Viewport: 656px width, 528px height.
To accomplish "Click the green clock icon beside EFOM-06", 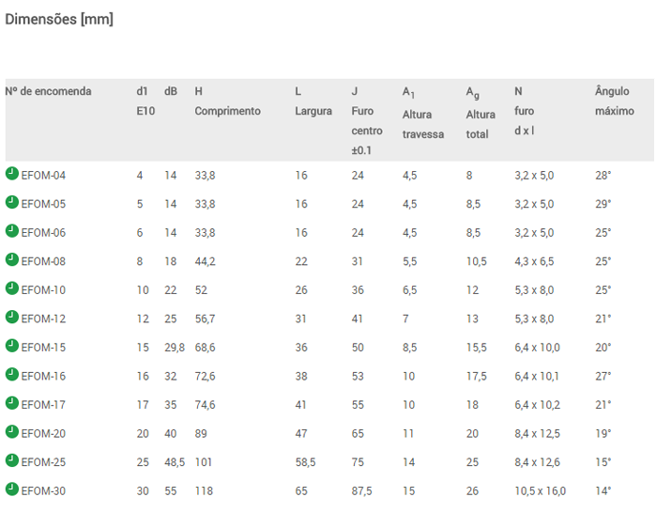I will pyautogui.click(x=12, y=231).
